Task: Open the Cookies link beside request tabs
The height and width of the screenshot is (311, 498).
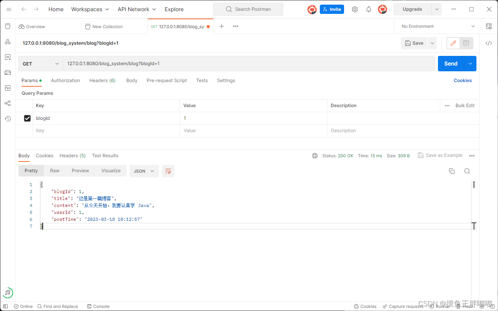Action: pyautogui.click(x=463, y=81)
